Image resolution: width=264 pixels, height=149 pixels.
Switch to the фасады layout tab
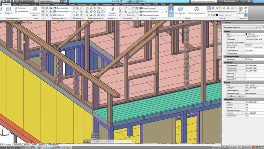(27, 145)
